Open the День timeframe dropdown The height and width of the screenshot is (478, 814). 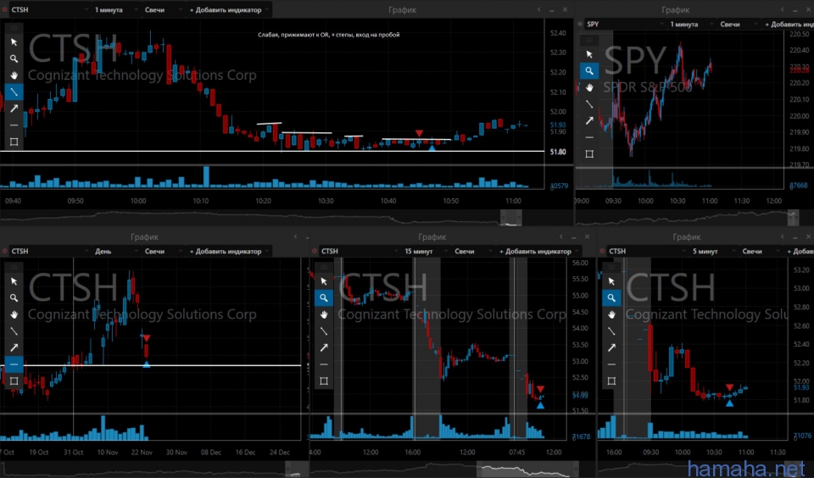[x=115, y=251]
